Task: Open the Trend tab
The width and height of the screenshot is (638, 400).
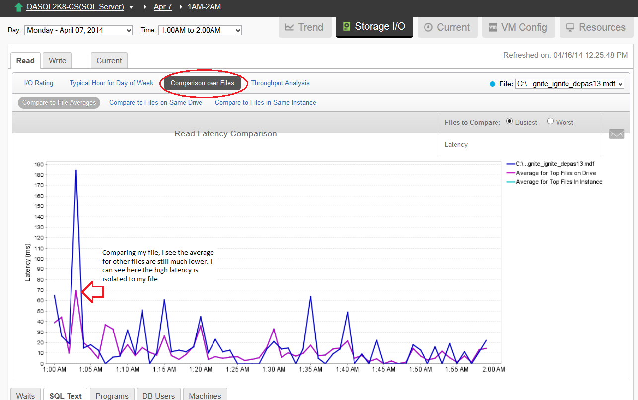Action: point(305,27)
